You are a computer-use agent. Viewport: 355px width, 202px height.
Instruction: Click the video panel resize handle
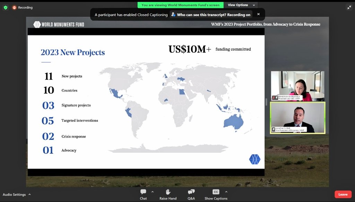click(266, 102)
